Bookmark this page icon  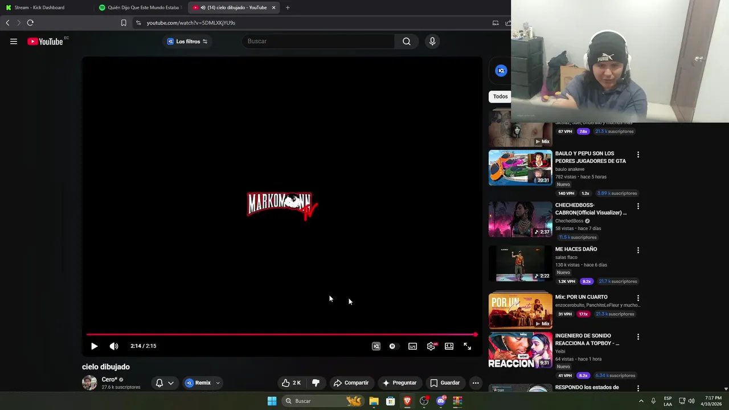point(124,23)
